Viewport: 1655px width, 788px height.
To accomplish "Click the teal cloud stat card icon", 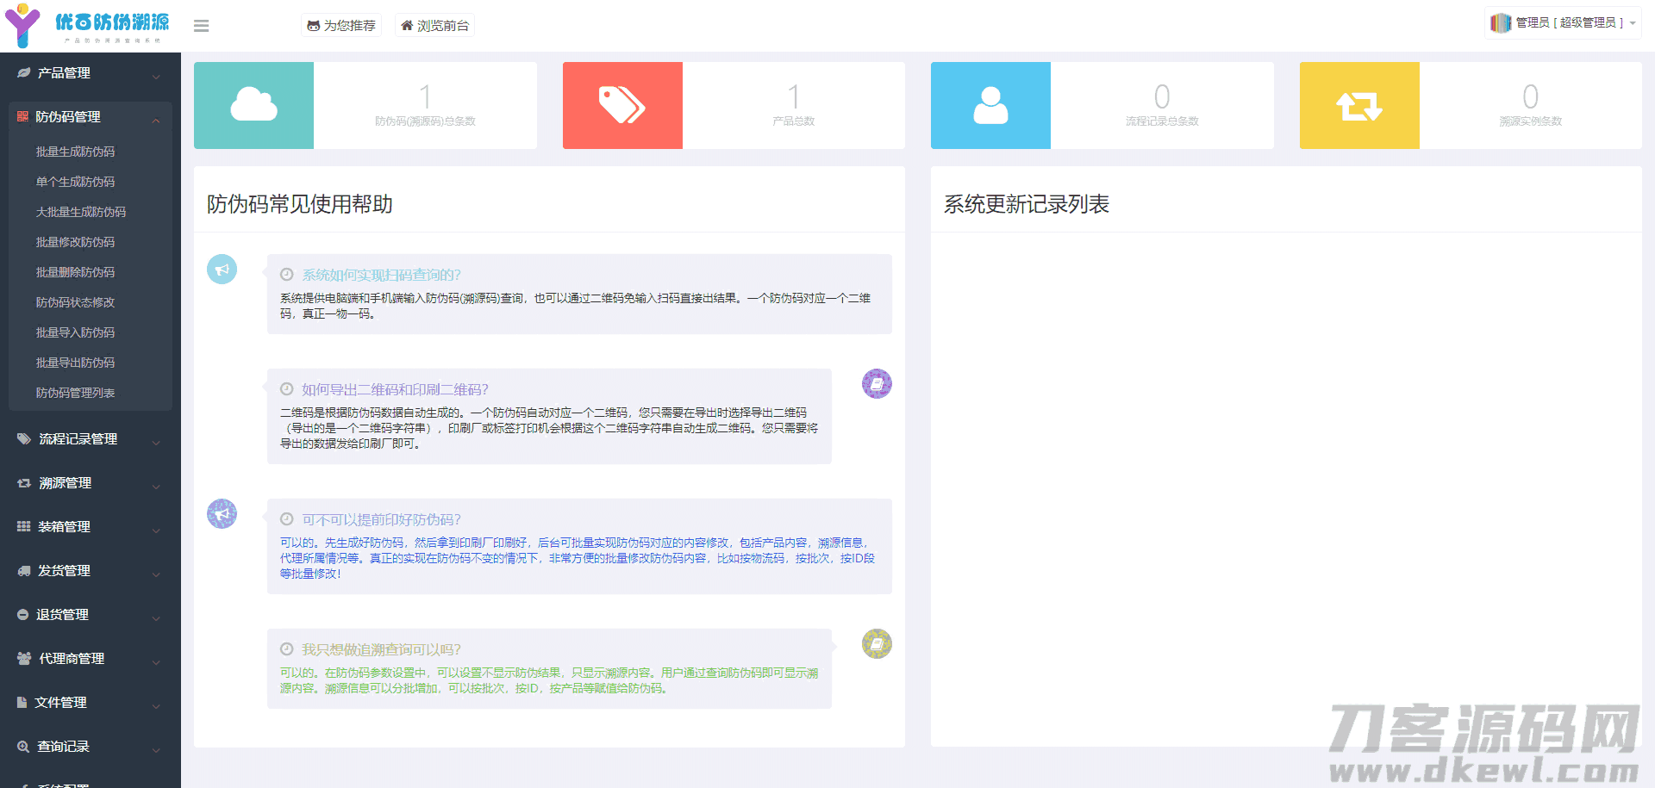I will click(253, 105).
